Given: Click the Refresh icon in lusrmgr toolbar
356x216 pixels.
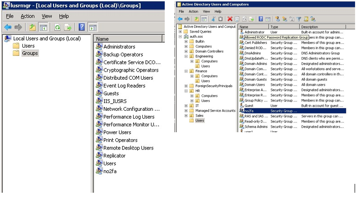Looking at the screenshot, I should coord(57,27).
